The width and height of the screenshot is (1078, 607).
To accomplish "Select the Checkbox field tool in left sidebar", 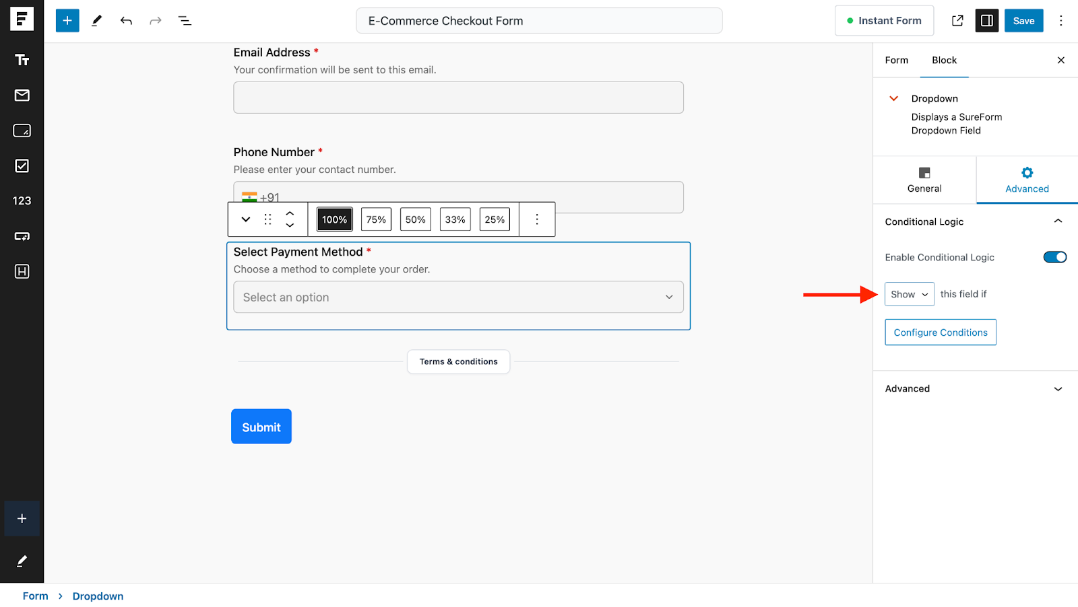I will [22, 166].
